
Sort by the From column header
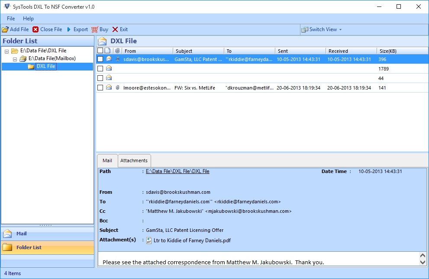[147, 51]
